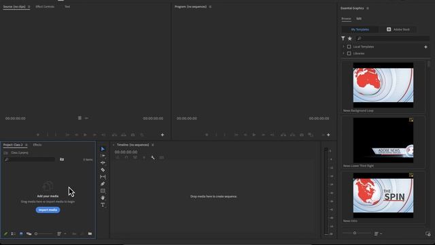This screenshot has height=245, width=435.
Task: Switch to the Effect Controls tab
Action: 45,7
